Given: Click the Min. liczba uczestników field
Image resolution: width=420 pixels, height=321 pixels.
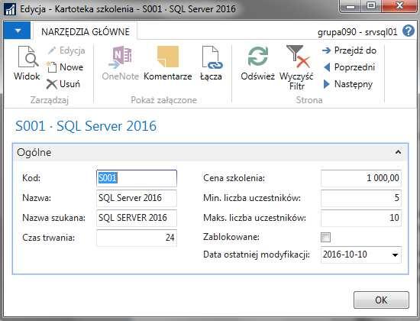Looking at the screenshot, I should click(360, 198).
